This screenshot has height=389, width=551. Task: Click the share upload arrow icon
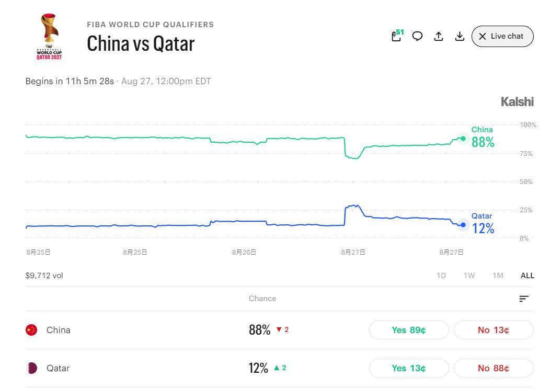pyautogui.click(x=439, y=36)
